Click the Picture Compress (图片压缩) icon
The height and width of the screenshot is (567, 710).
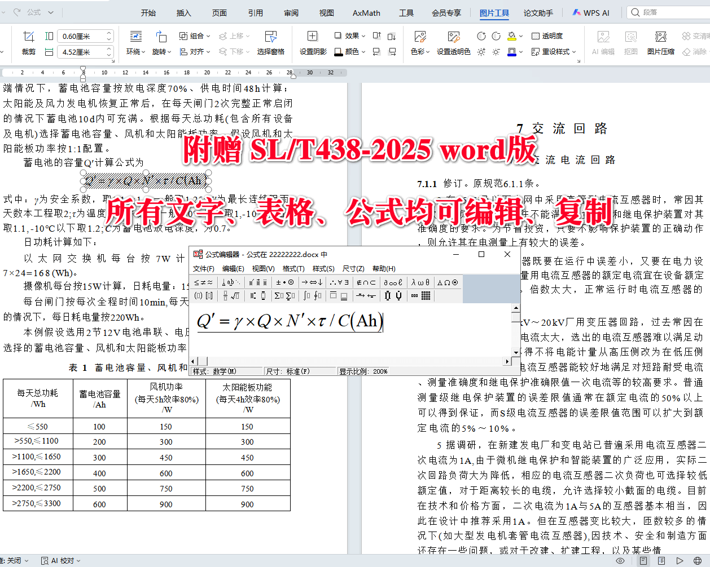[661, 43]
